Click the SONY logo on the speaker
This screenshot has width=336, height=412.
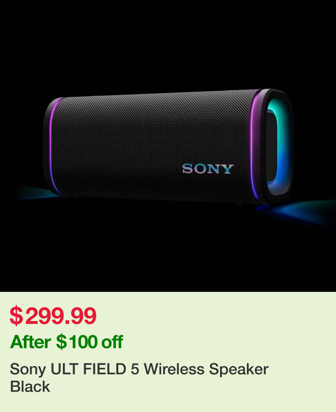point(208,169)
